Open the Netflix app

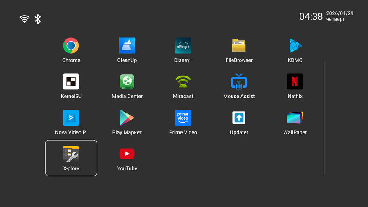point(295,81)
